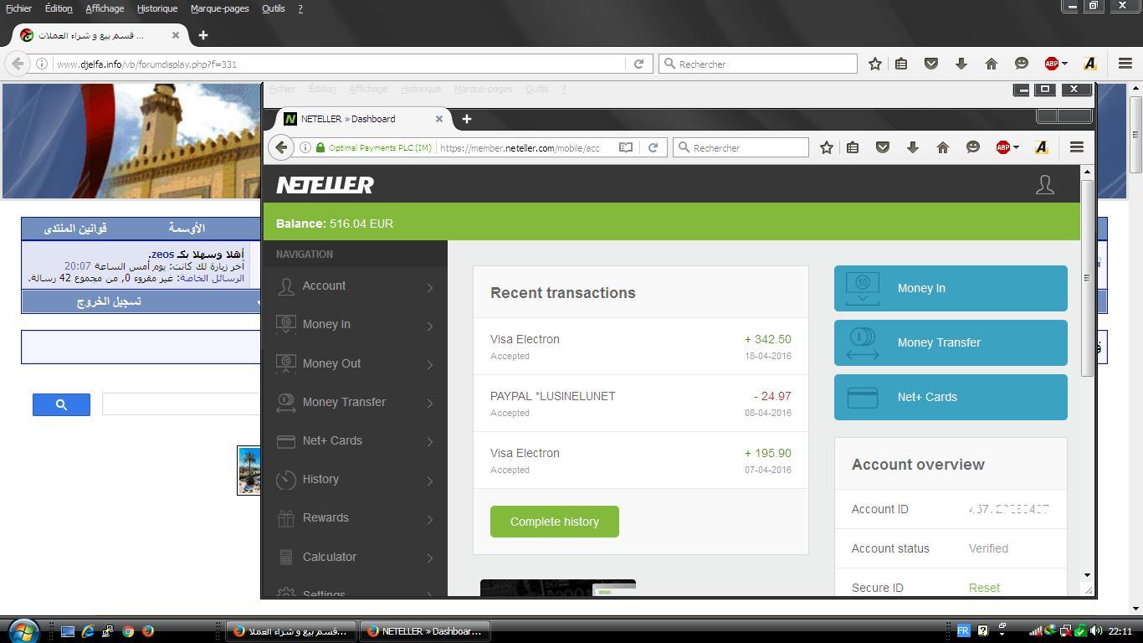1143x643 pixels.
Task: Click Complete history button
Action: click(555, 522)
